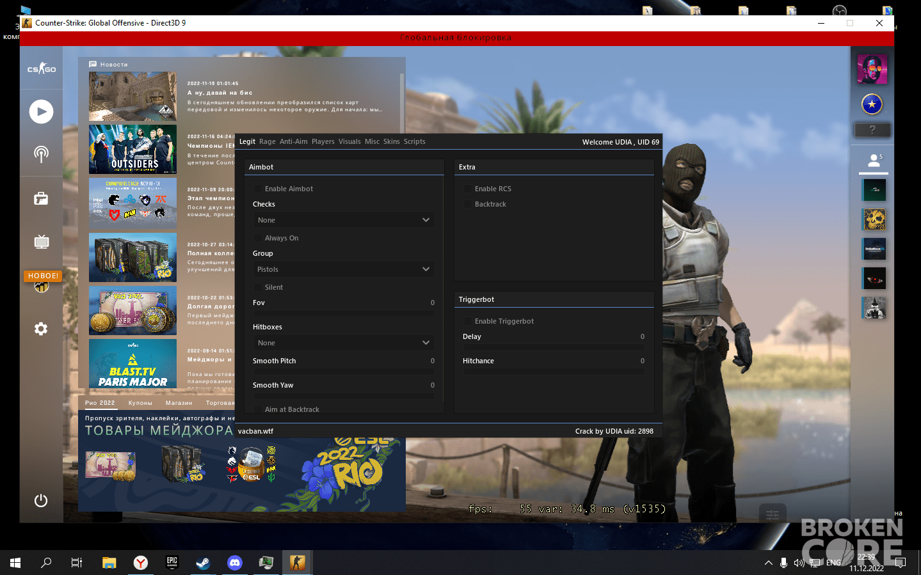
Task: Click the question mark badge in right panel
Action: [872, 130]
